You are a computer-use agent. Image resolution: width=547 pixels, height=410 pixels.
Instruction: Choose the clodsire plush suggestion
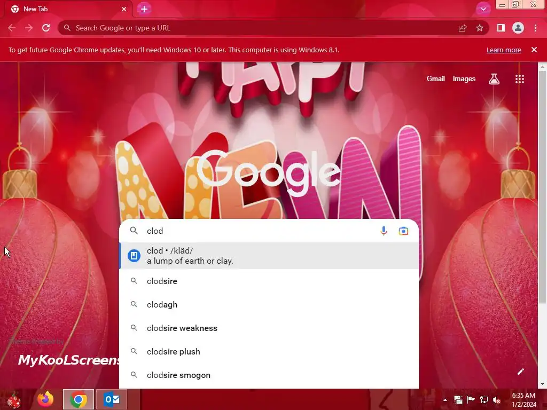coord(269,351)
